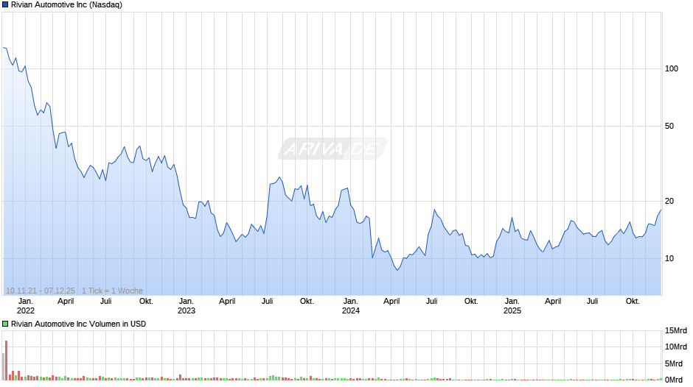693x387 pixels.
Task: Click the 5Mrd volume axis label
Action: click(x=674, y=364)
